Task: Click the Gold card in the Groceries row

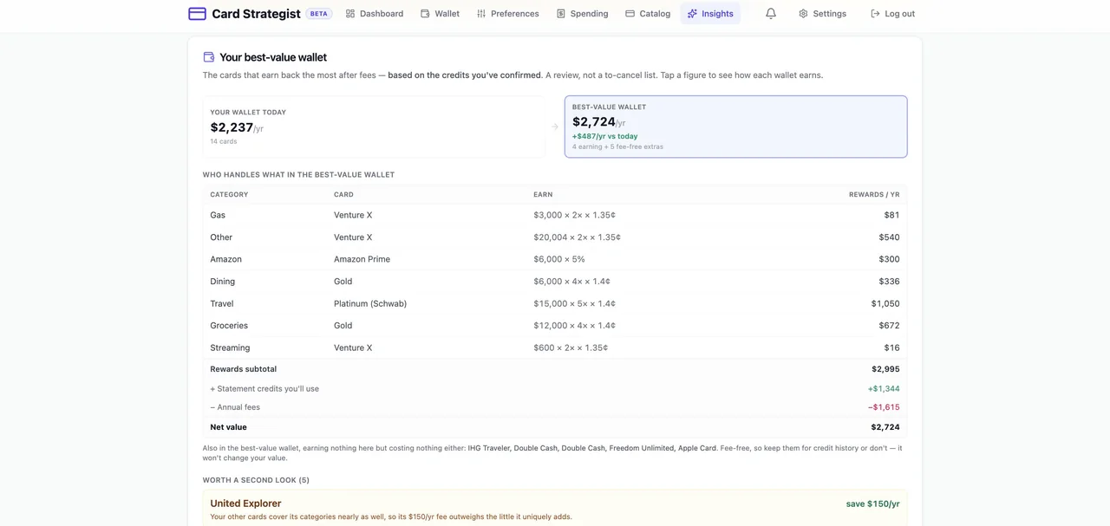Action: pos(343,326)
